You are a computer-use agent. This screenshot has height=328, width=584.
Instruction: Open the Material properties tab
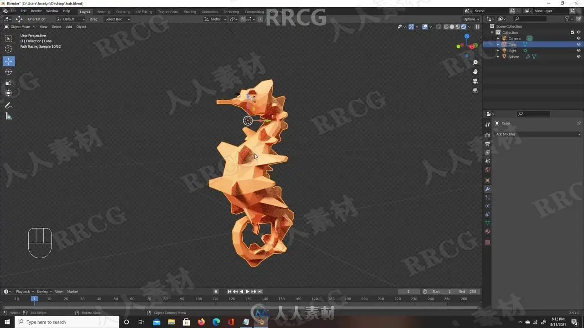click(x=487, y=231)
